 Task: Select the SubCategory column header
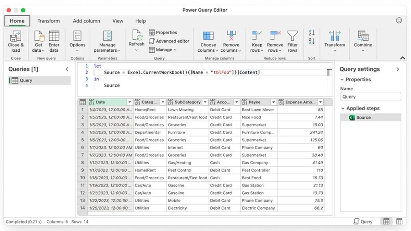click(188, 102)
